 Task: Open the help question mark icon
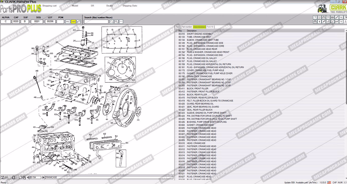pyautogui.click(x=315, y=17)
